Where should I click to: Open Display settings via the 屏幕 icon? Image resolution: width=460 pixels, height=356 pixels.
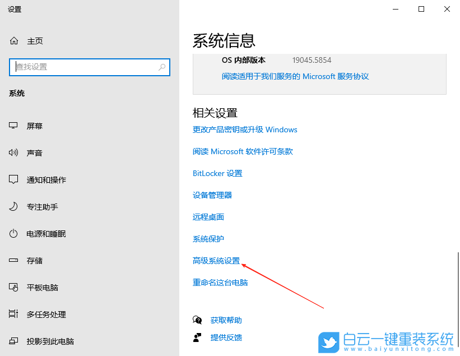13,126
